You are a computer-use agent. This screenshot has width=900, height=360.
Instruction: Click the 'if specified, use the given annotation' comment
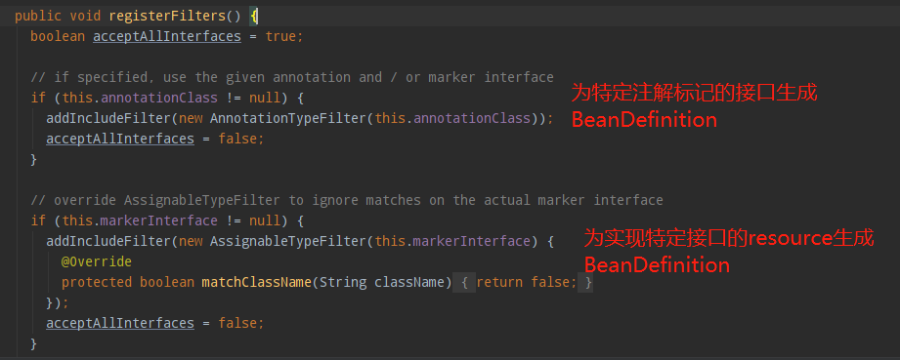(292, 77)
